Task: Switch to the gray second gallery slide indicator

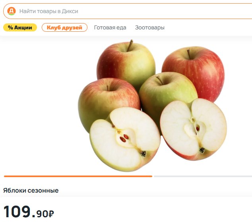Action: click(203, 176)
